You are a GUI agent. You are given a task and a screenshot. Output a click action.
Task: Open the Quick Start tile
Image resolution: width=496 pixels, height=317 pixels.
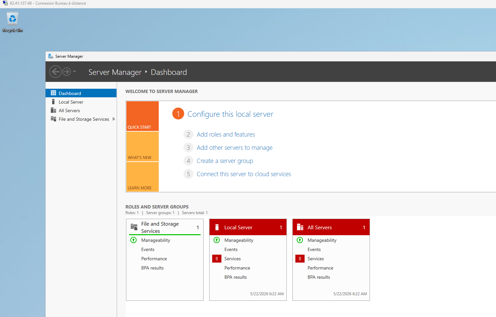pos(143,116)
